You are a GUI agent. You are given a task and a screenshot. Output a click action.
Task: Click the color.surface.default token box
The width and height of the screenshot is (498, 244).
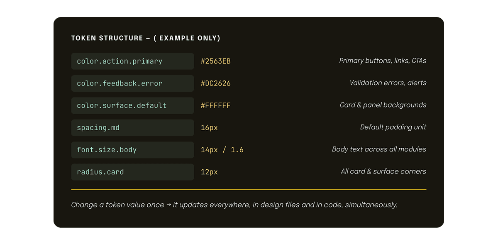coord(132,106)
